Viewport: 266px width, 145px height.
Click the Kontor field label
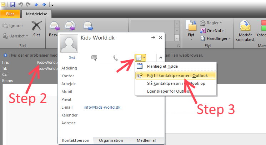pyautogui.click(x=68, y=76)
